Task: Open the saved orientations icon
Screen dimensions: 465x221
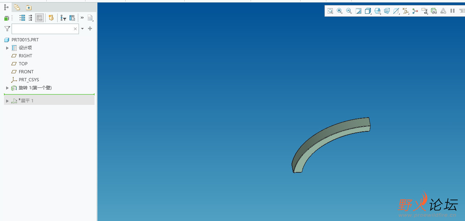Action: tap(377, 11)
